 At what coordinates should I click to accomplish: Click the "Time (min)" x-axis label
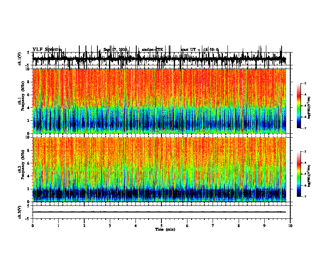coord(165,229)
